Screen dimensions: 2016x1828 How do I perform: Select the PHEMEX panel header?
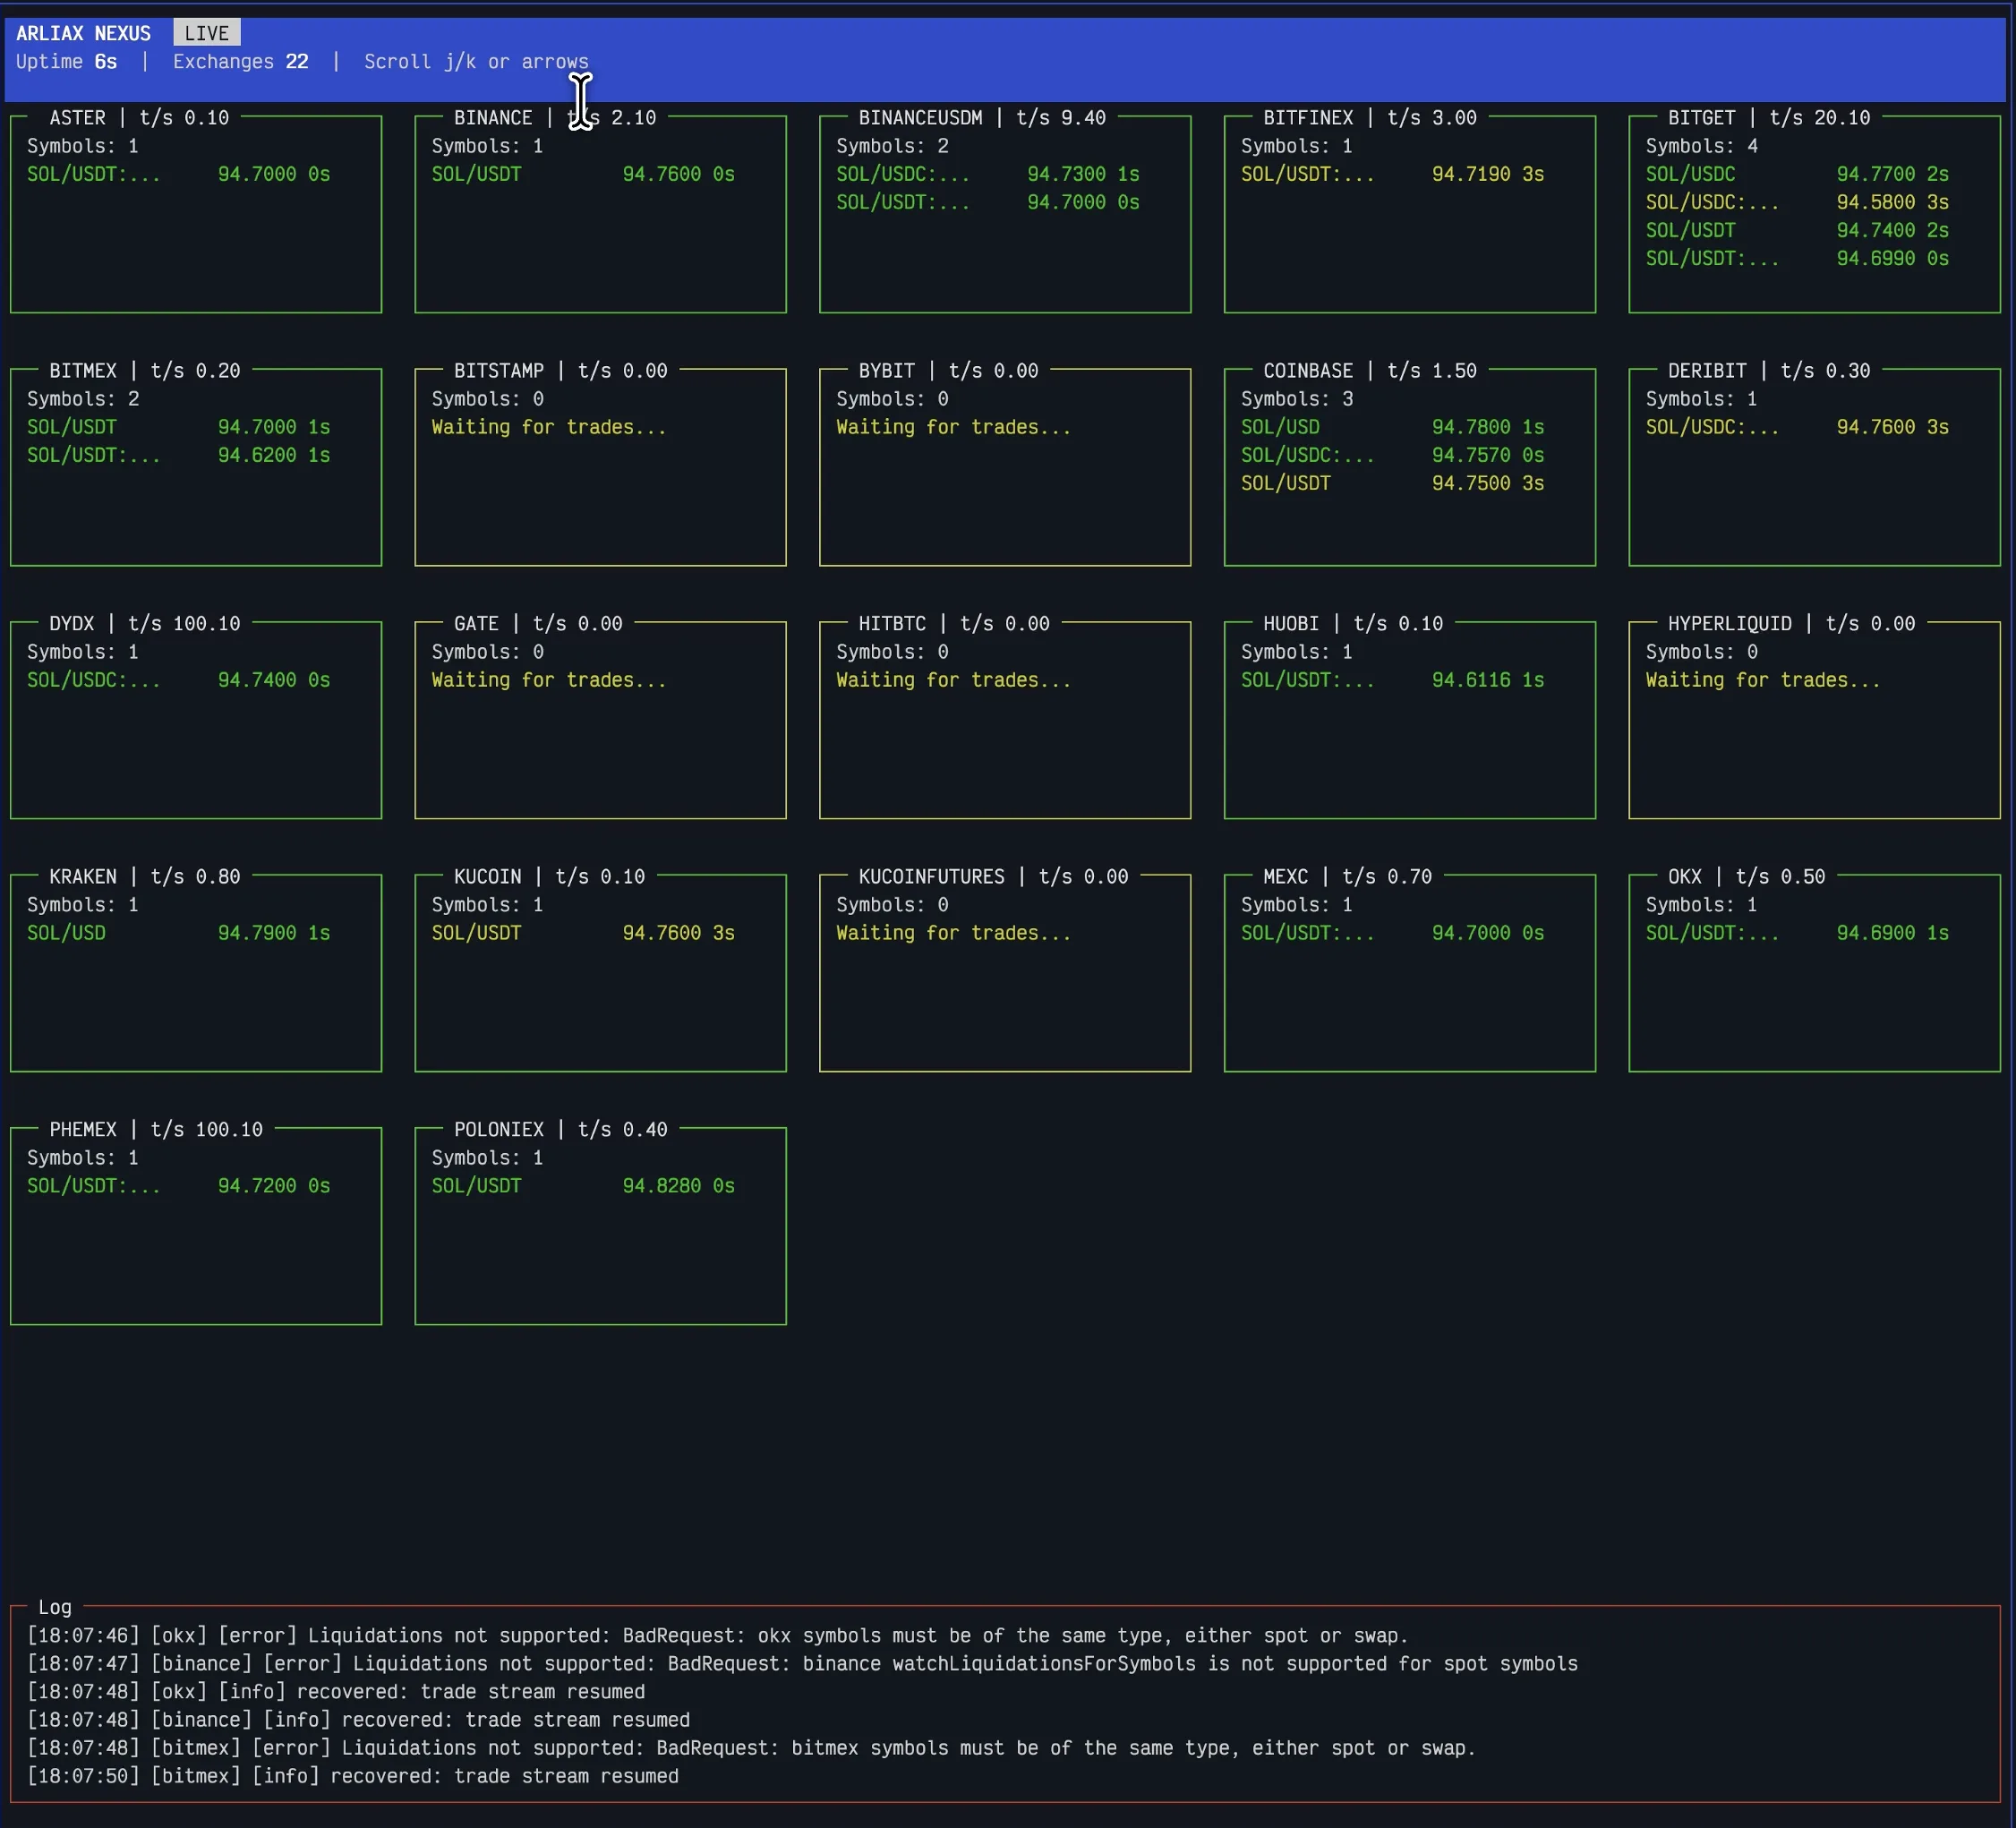[x=156, y=1130]
